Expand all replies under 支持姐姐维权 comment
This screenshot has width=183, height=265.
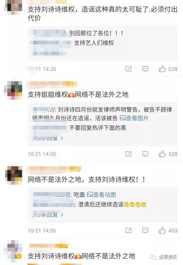[x=48, y=138]
